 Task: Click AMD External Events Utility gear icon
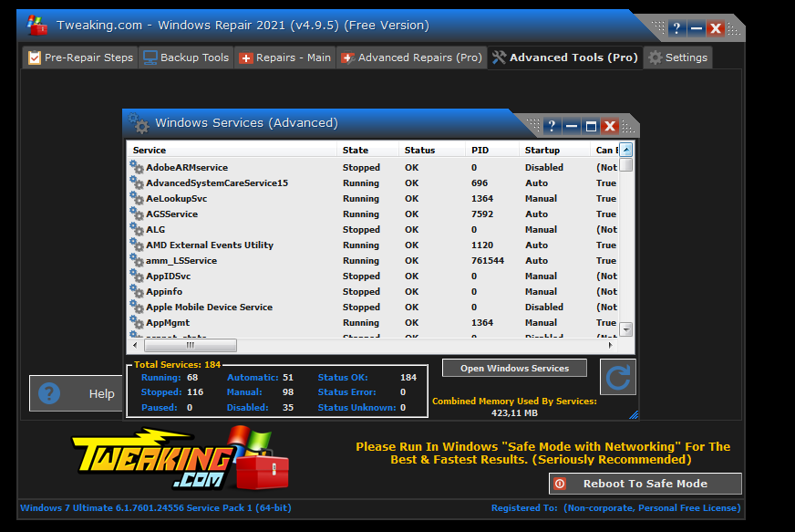pyautogui.click(x=137, y=245)
